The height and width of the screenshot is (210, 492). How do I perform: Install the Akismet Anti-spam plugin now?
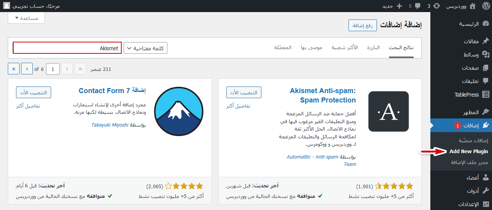pos(244,92)
